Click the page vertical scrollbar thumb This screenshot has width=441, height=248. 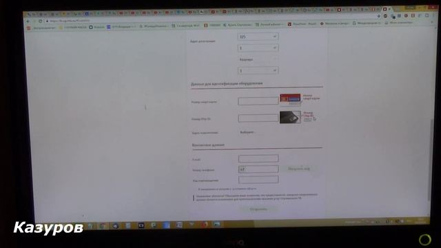pos(429,159)
